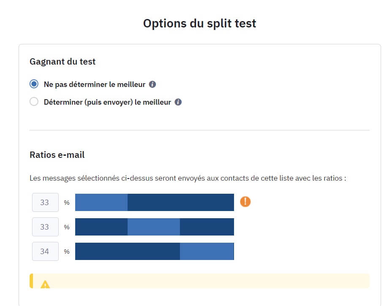Click dark blue portion of third ratio bar
The width and height of the screenshot is (384, 306).
click(128, 252)
